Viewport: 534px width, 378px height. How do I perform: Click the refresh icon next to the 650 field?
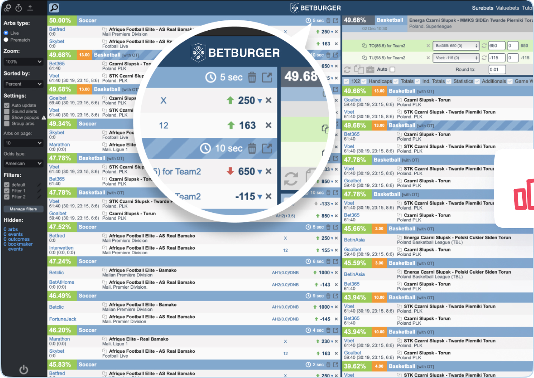pos(484,46)
